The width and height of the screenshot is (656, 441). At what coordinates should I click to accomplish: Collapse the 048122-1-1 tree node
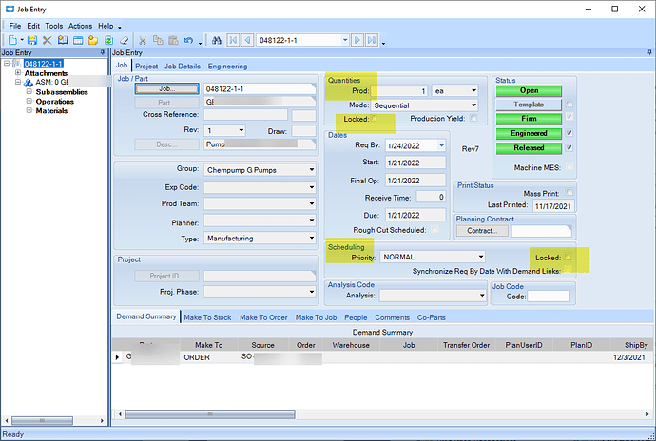pos(7,63)
